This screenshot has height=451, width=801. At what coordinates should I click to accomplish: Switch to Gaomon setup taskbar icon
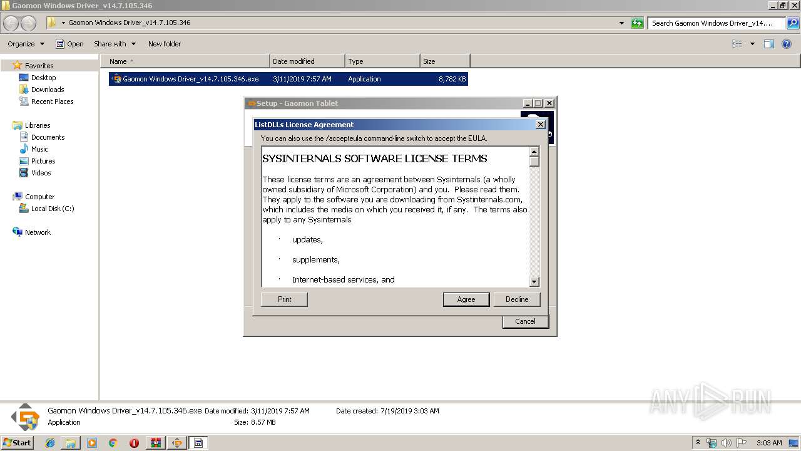(177, 443)
